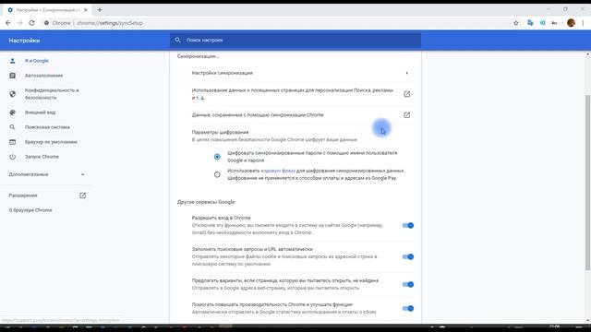591x332 pixels.
Task: Open the Chrome three-dot menu
Action: (x=583, y=23)
